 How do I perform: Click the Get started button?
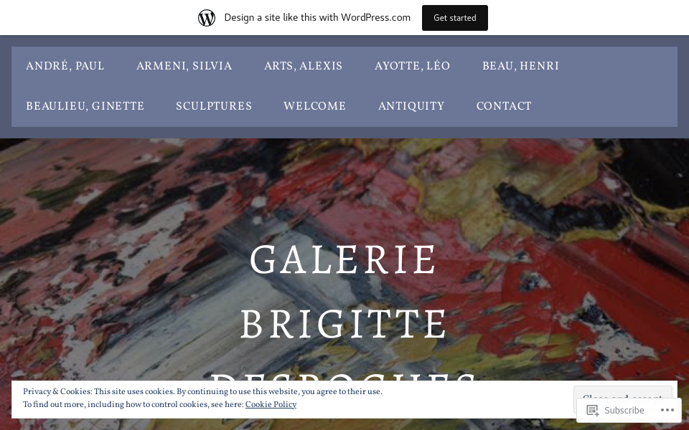[x=455, y=18]
